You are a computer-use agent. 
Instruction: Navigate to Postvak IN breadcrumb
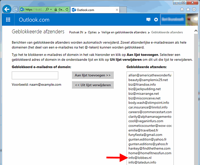click(76, 32)
